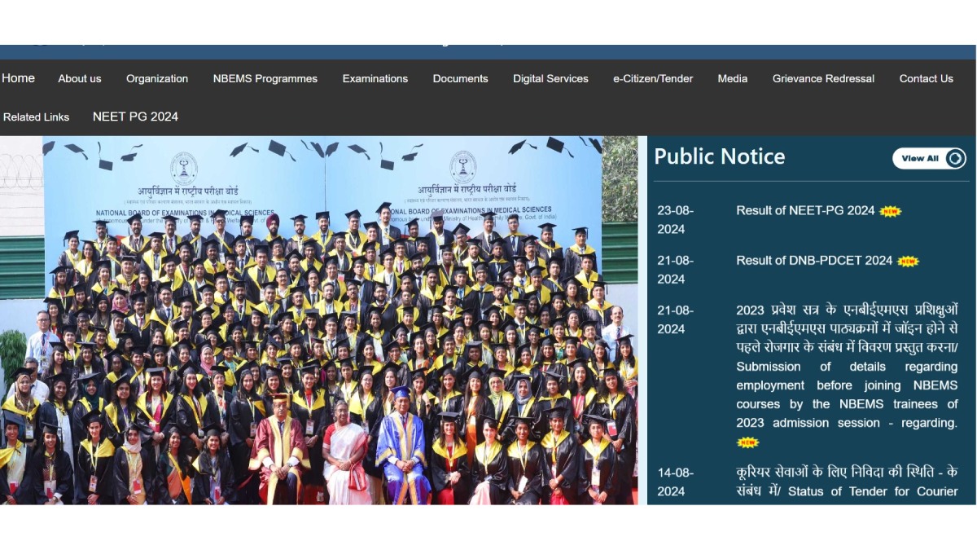Select the Organization menu item

(156, 78)
